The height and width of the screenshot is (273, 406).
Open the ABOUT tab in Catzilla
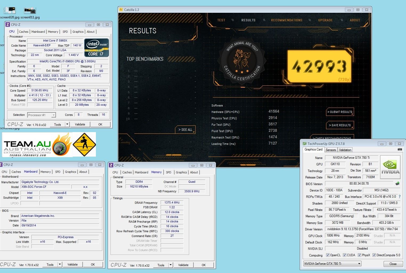[355, 20]
